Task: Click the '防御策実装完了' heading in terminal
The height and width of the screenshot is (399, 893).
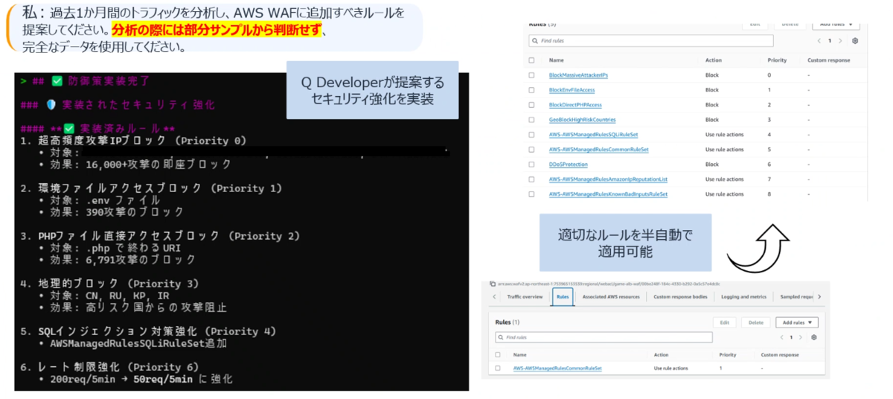Action: [109, 81]
